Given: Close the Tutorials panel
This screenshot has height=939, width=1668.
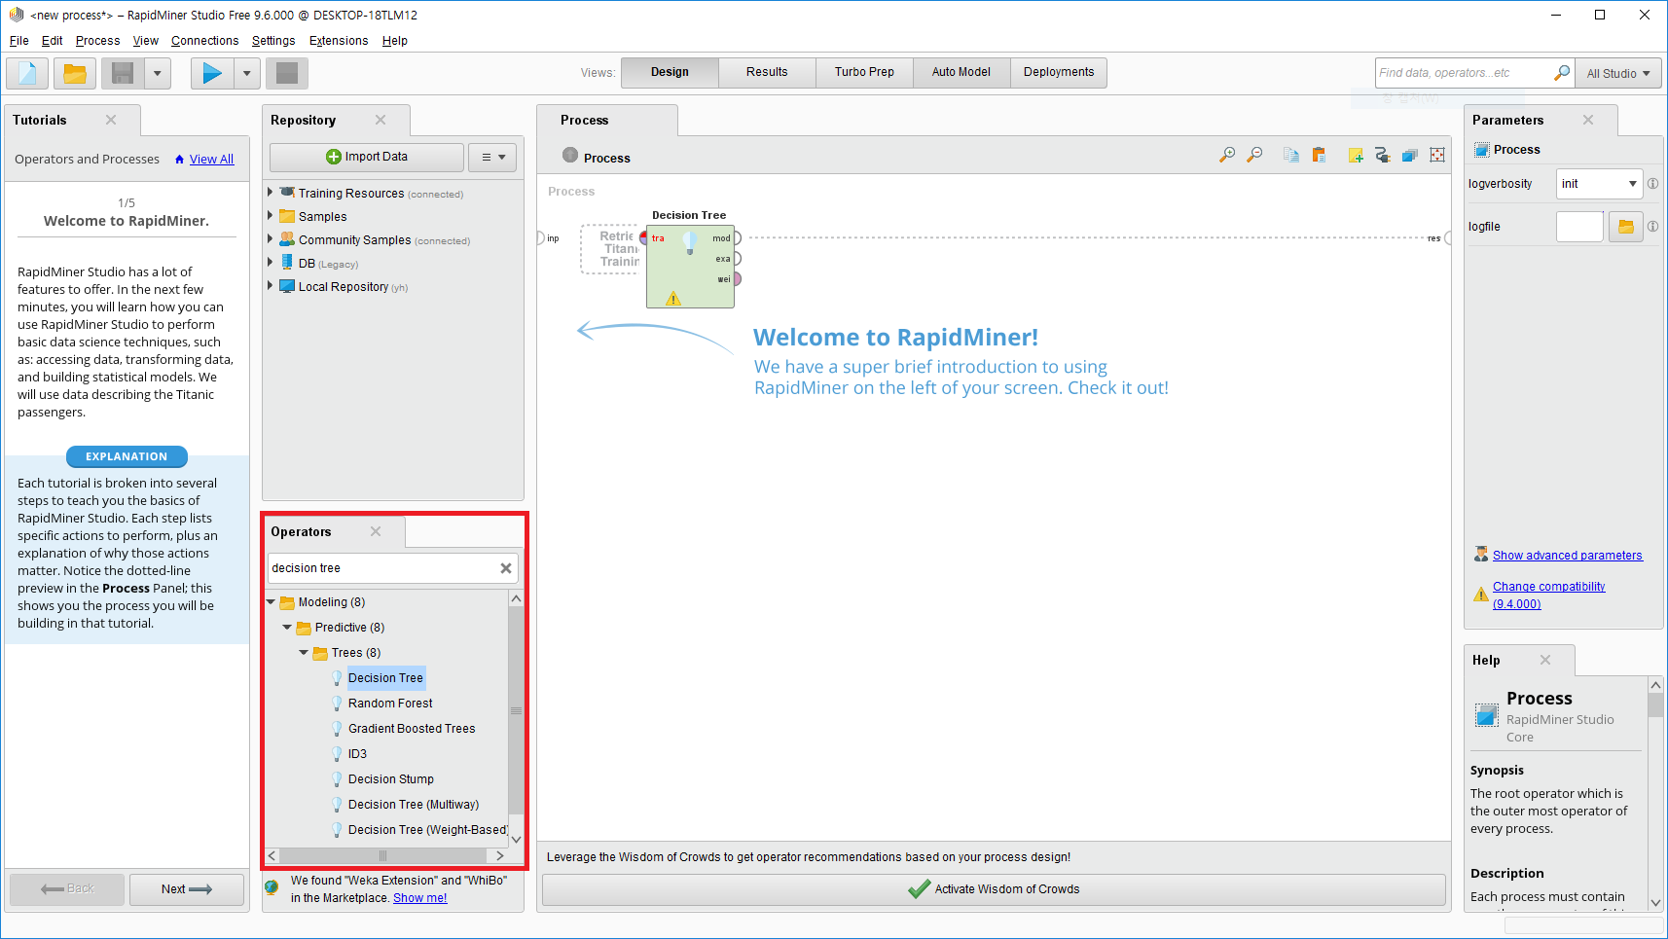Looking at the screenshot, I should (111, 120).
